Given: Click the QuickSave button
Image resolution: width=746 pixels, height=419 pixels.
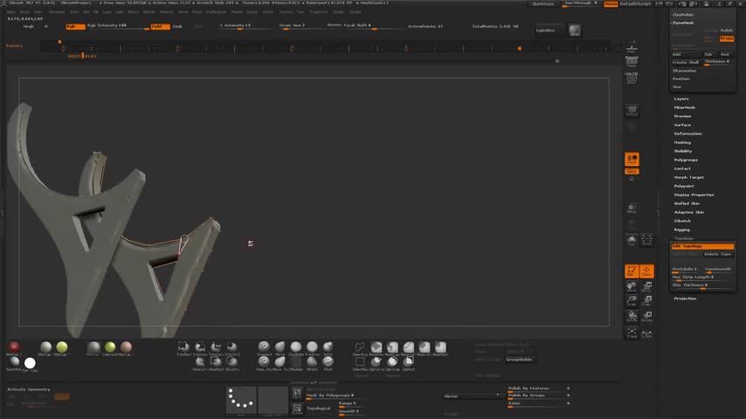Looking at the screenshot, I should 542,3.
